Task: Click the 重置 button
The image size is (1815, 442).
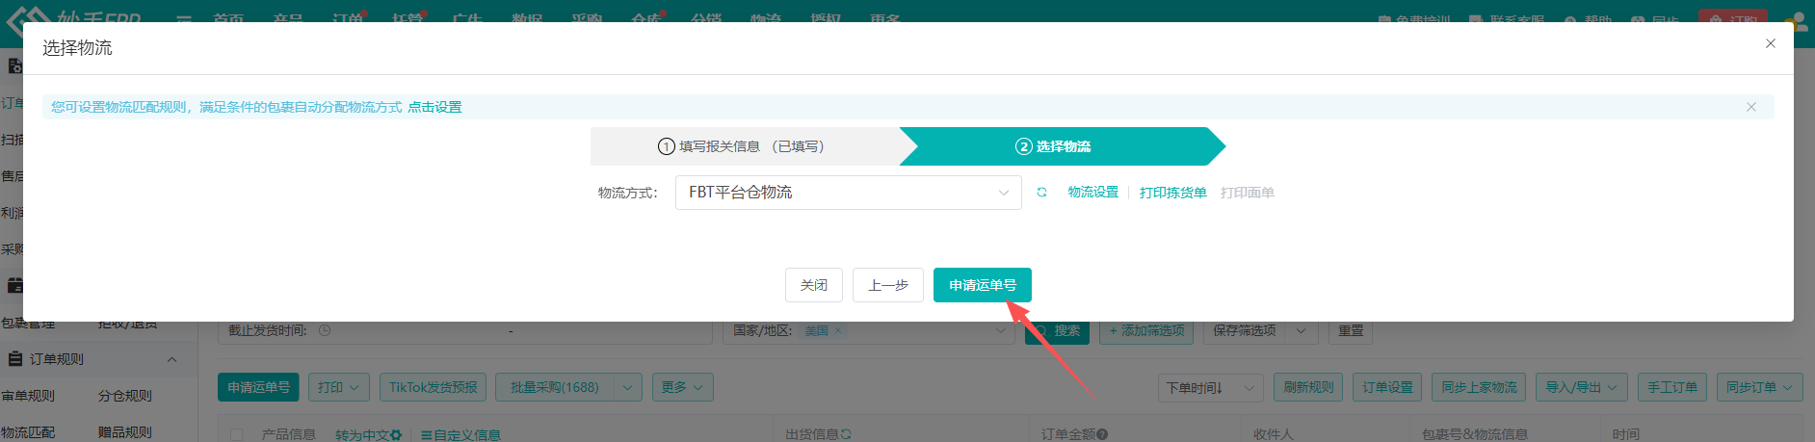Action: tap(1351, 330)
